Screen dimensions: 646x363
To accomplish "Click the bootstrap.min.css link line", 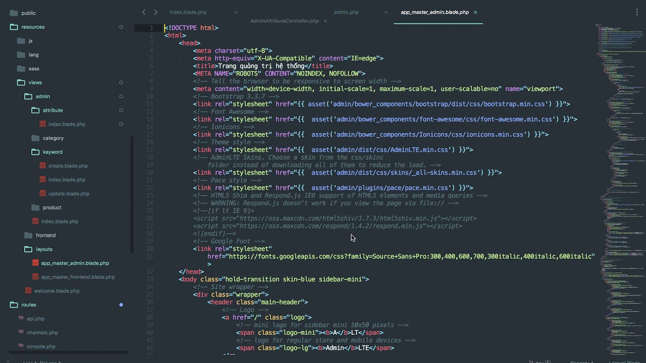I will point(381,104).
